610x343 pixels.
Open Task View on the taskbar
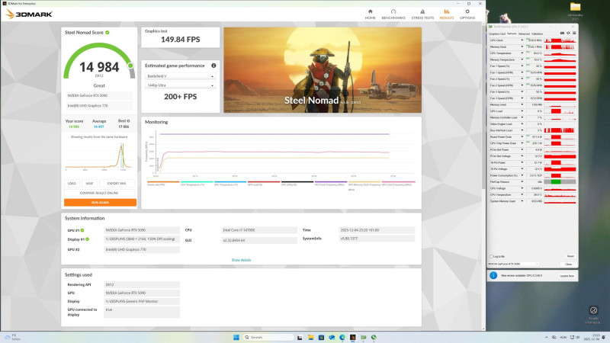(300, 337)
